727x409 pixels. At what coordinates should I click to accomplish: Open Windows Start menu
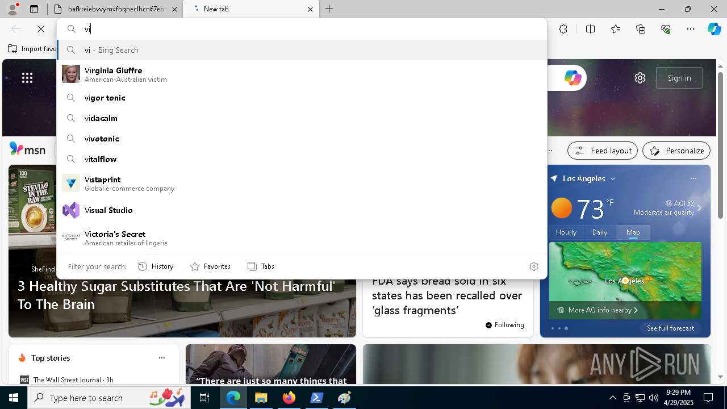point(14,398)
